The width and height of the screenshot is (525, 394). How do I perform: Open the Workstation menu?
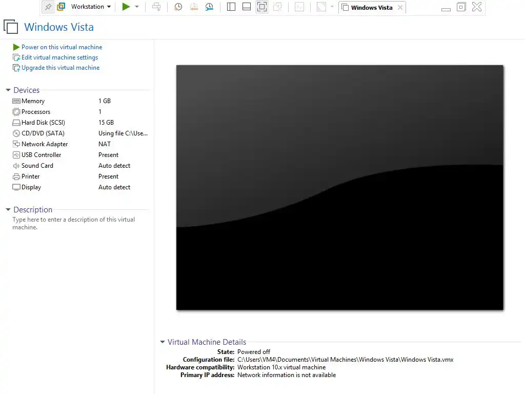pos(91,7)
